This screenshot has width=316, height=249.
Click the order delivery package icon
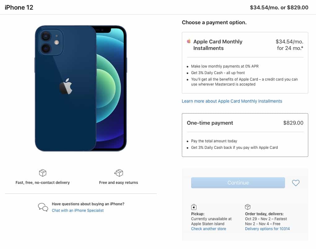[248, 207]
